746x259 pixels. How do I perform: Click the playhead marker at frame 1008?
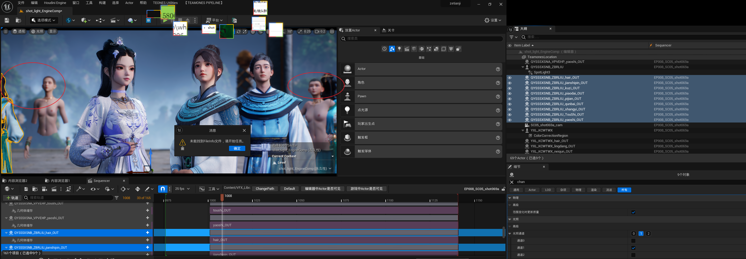(x=222, y=196)
